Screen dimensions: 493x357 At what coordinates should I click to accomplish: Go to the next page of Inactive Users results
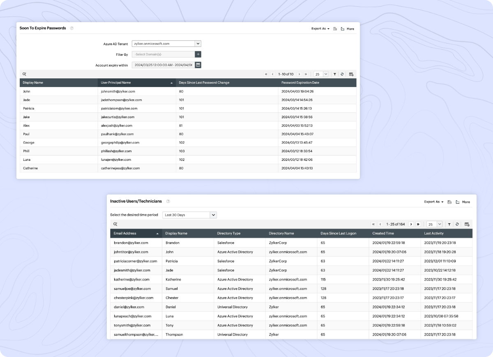pos(411,224)
